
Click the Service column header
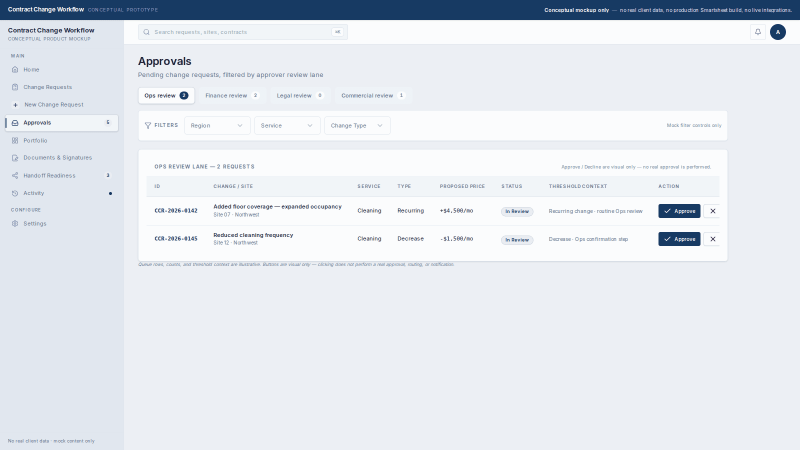click(x=369, y=186)
